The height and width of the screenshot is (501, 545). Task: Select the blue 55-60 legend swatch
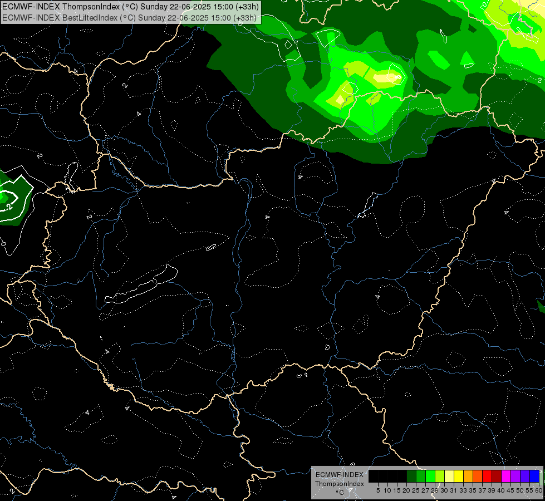point(534,477)
